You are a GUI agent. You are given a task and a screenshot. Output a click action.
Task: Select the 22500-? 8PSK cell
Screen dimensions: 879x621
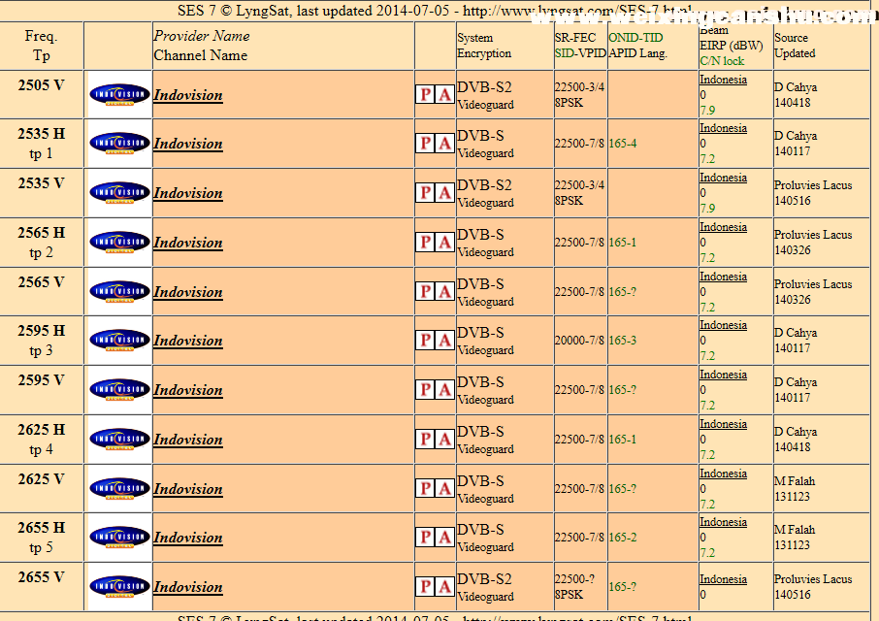tap(581, 586)
